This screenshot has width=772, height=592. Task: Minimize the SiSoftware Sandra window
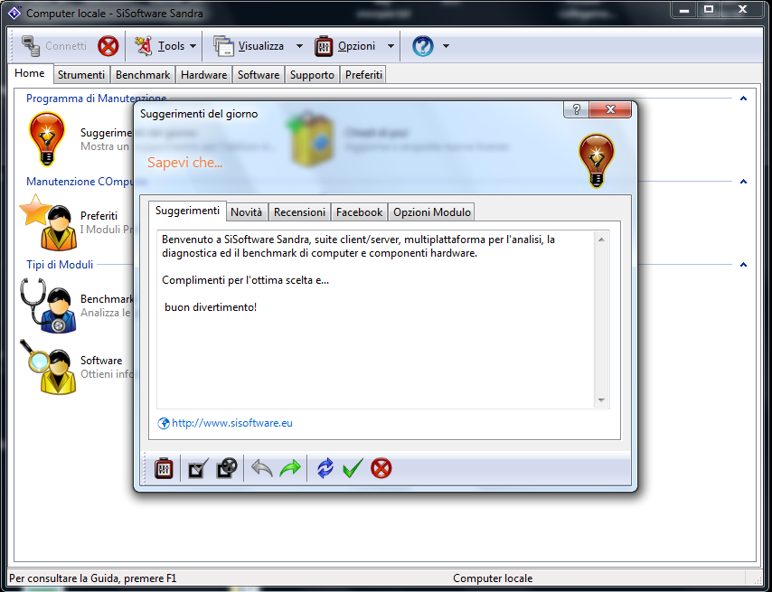point(684,10)
